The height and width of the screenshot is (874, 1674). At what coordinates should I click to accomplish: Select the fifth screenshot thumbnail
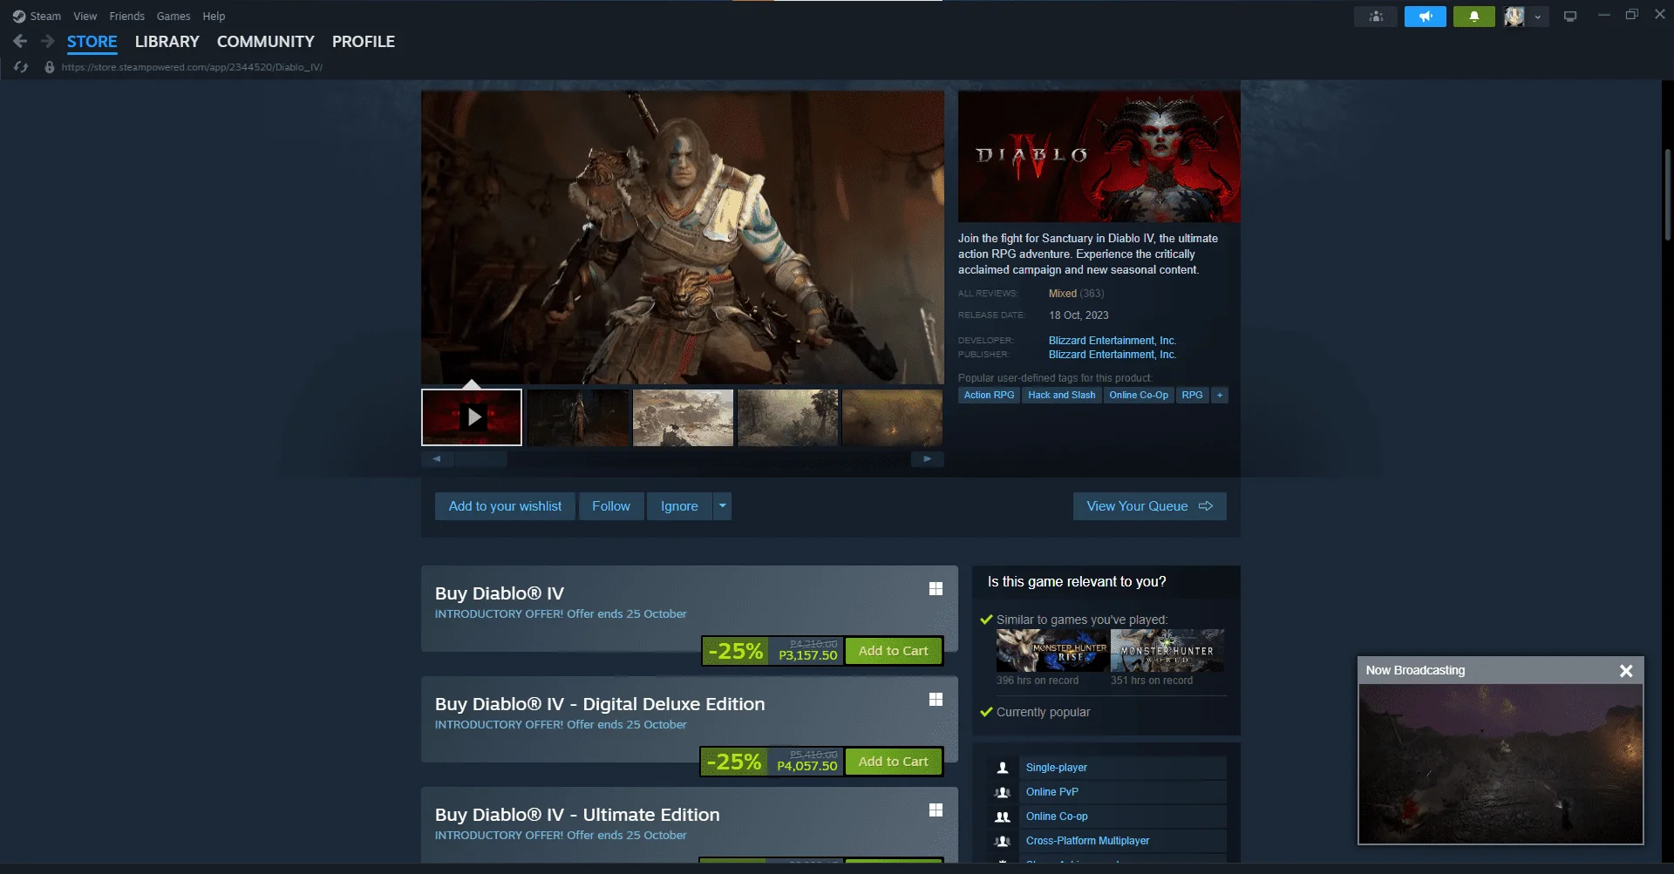pos(892,417)
